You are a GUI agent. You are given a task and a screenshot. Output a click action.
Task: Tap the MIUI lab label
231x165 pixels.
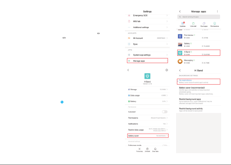coord(137,21)
